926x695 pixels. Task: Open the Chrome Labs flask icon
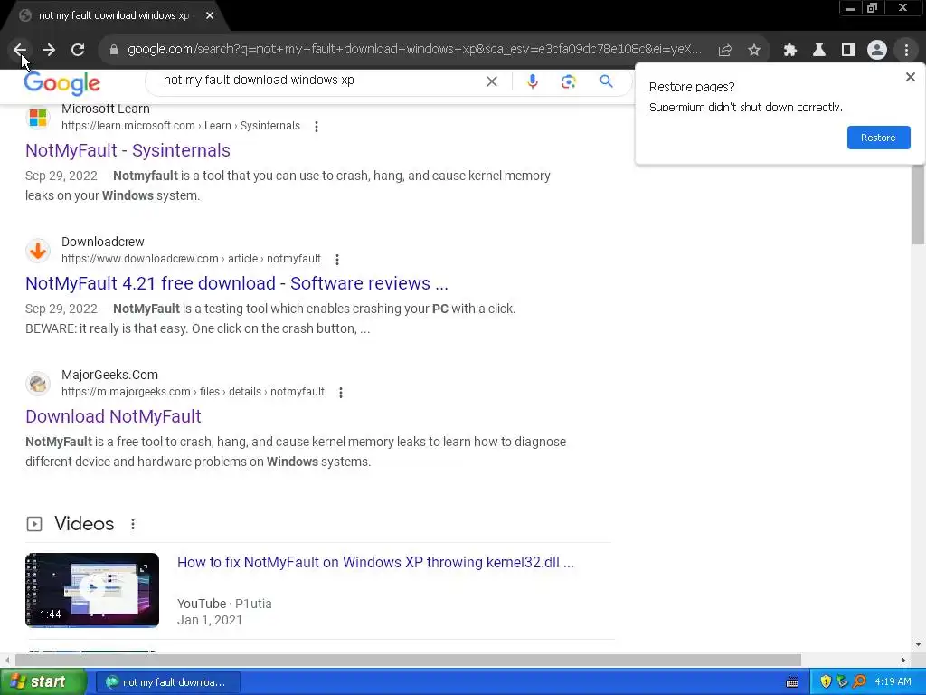click(819, 51)
